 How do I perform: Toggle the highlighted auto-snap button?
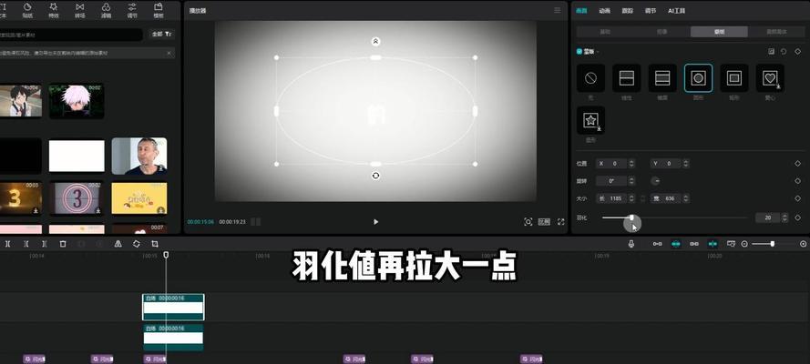(x=676, y=244)
